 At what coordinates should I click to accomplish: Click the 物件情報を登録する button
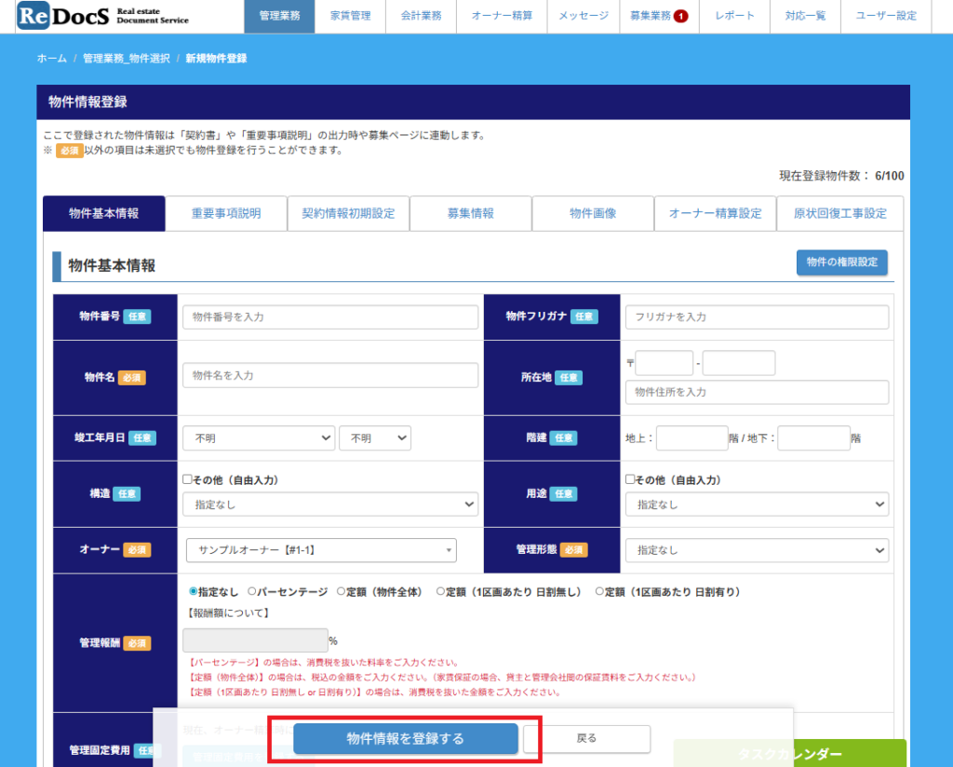tap(405, 738)
